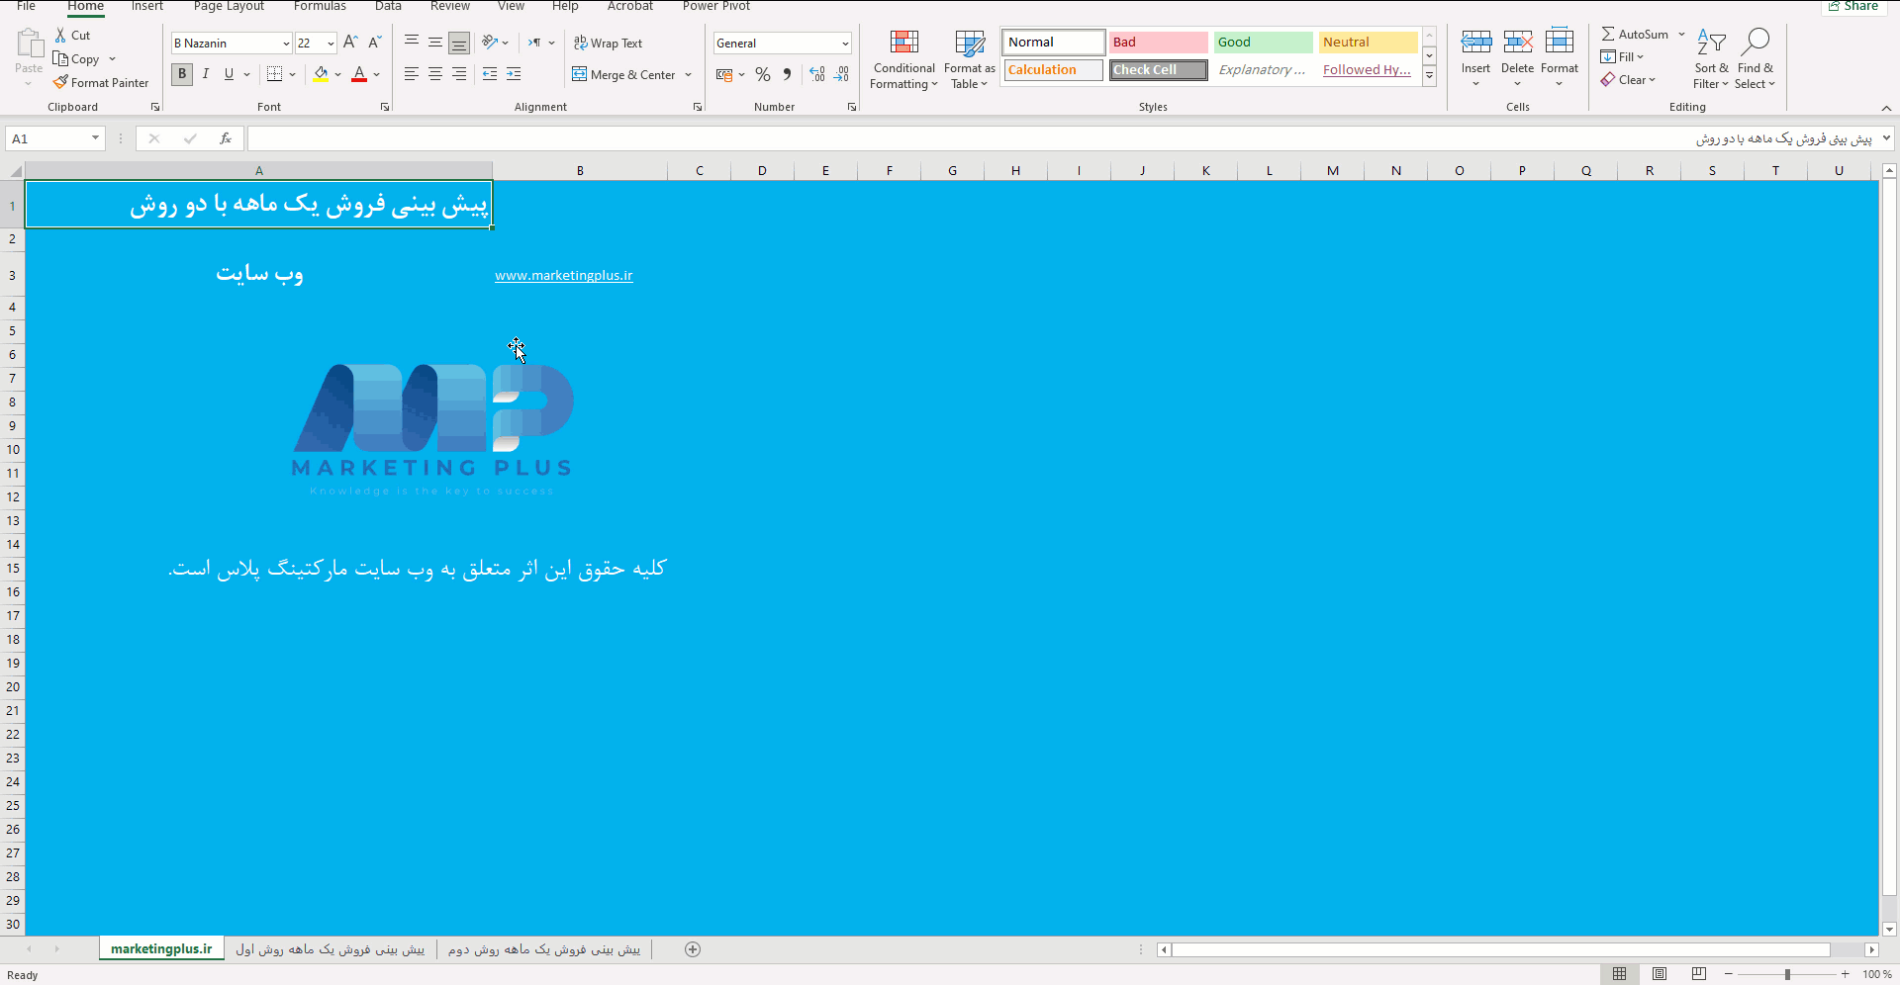Expand the Name Box dropdown
The image size is (1900, 985).
(96, 138)
